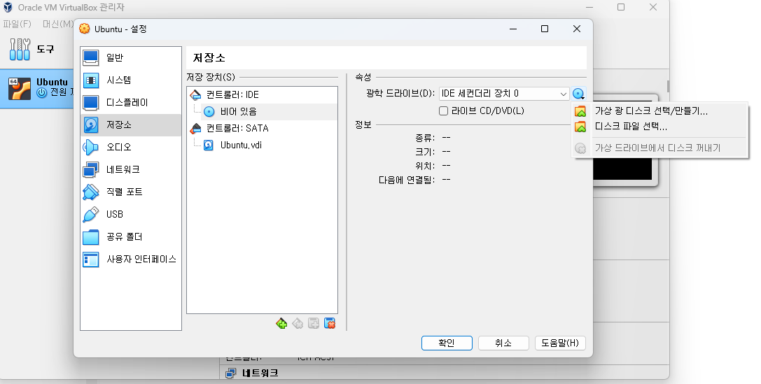Choose 가상 광 디스크 선택/만들기 menu entry
761x384 pixels.
(x=659, y=111)
